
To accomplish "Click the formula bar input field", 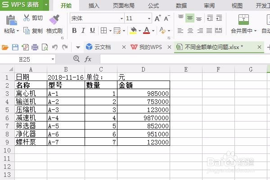I will tap(185, 59).
